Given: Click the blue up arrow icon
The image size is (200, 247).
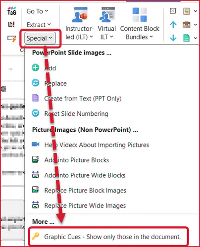Looking at the screenshot, I should 173,25.
